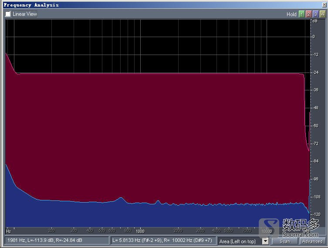Click the 0 dB scale label
Image resolution: width=328 pixels, height=248 pixels.
tap(314, 37)
